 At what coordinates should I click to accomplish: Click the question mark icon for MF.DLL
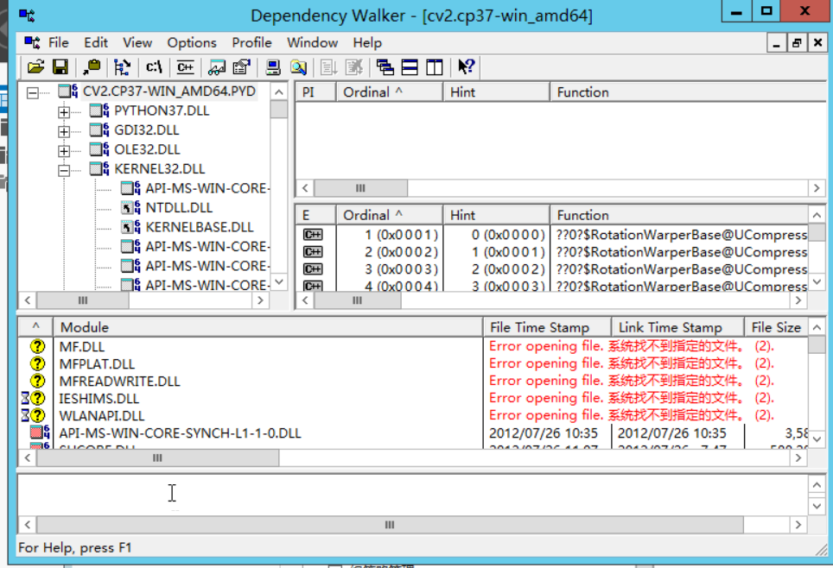37,347
